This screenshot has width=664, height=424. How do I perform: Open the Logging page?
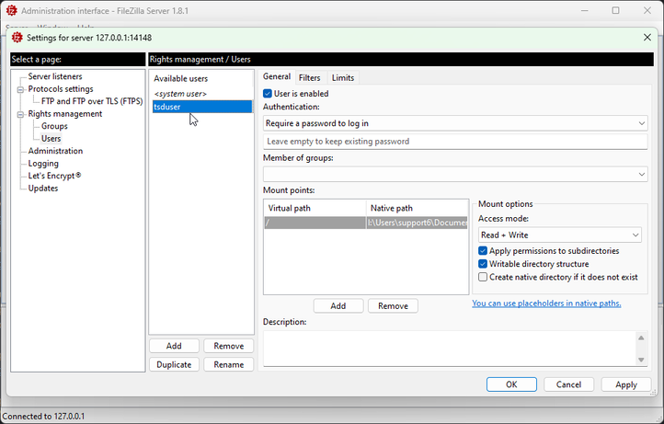pos(43,164)
